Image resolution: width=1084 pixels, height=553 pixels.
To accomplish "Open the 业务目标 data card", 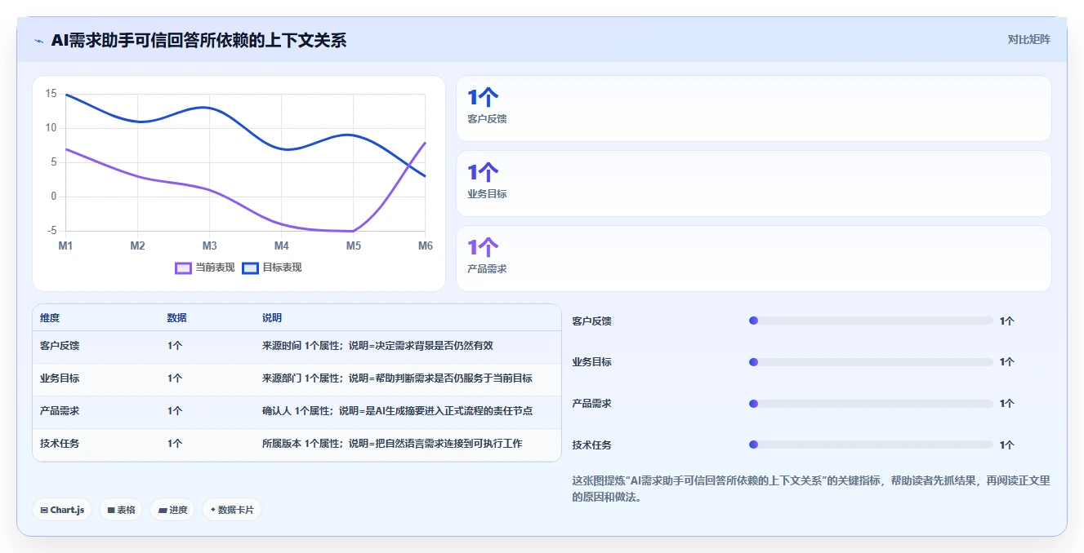I will pyautogui.click(x=753, y=184).
